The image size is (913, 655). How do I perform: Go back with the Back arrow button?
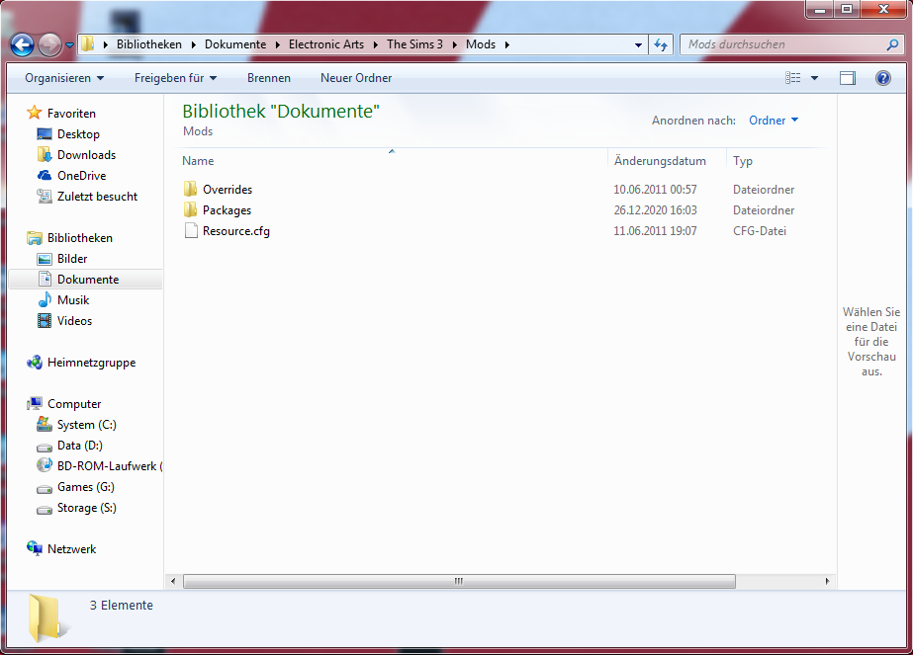click(x=22, y=44)
